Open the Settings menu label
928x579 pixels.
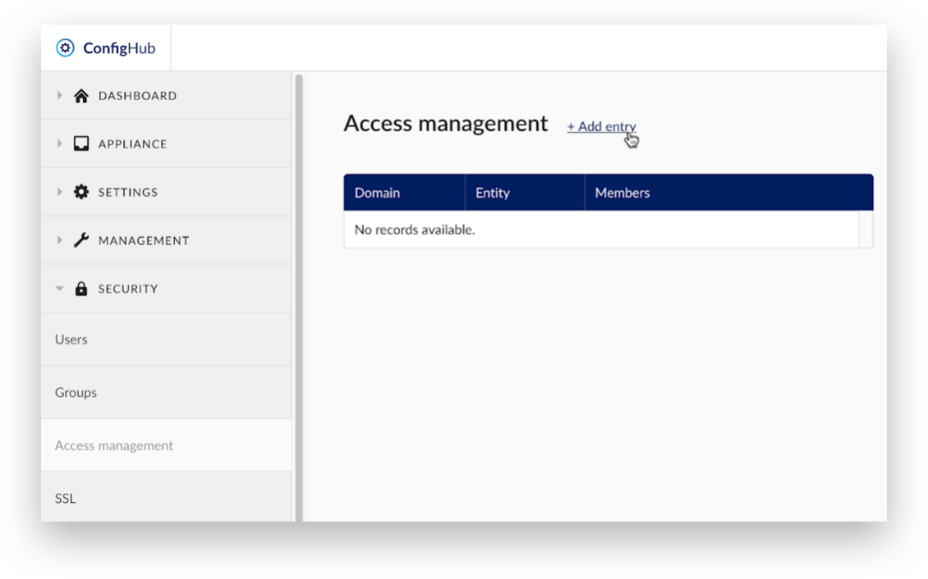[x=128, y=192]
